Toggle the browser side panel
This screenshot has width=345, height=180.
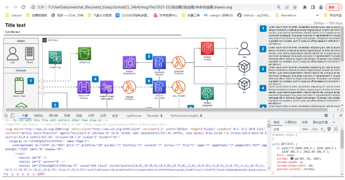tap(313, 7)
